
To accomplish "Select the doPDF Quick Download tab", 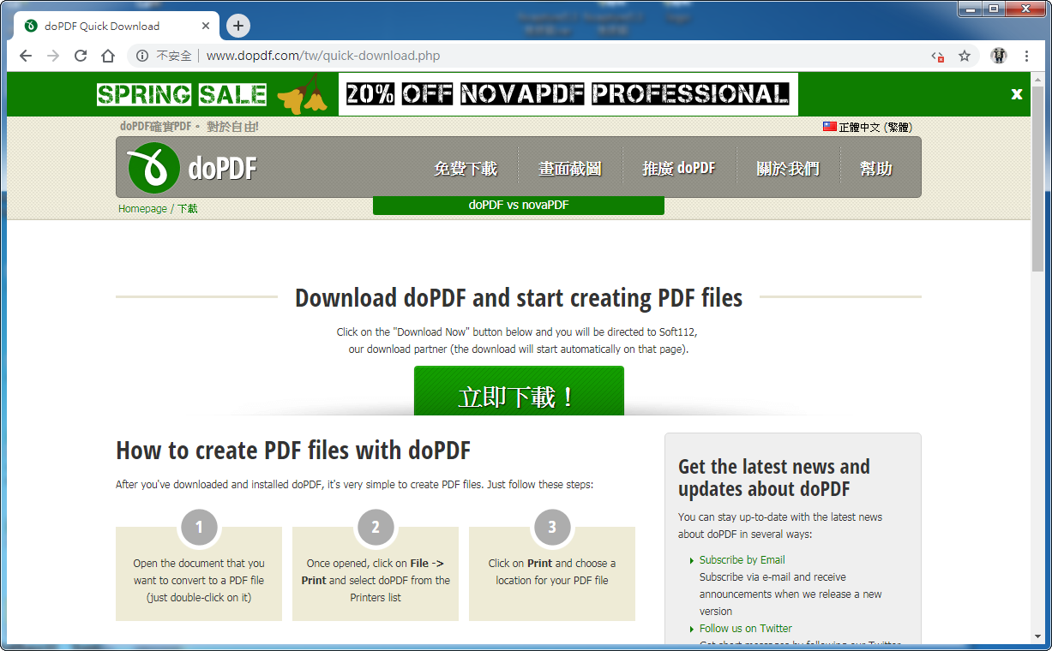I will tap(117, 26).
